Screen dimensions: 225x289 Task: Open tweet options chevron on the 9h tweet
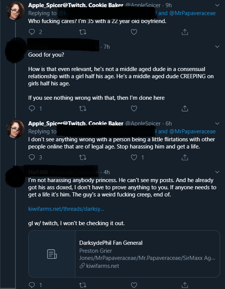pyautogui.click(x=217, y=5)
